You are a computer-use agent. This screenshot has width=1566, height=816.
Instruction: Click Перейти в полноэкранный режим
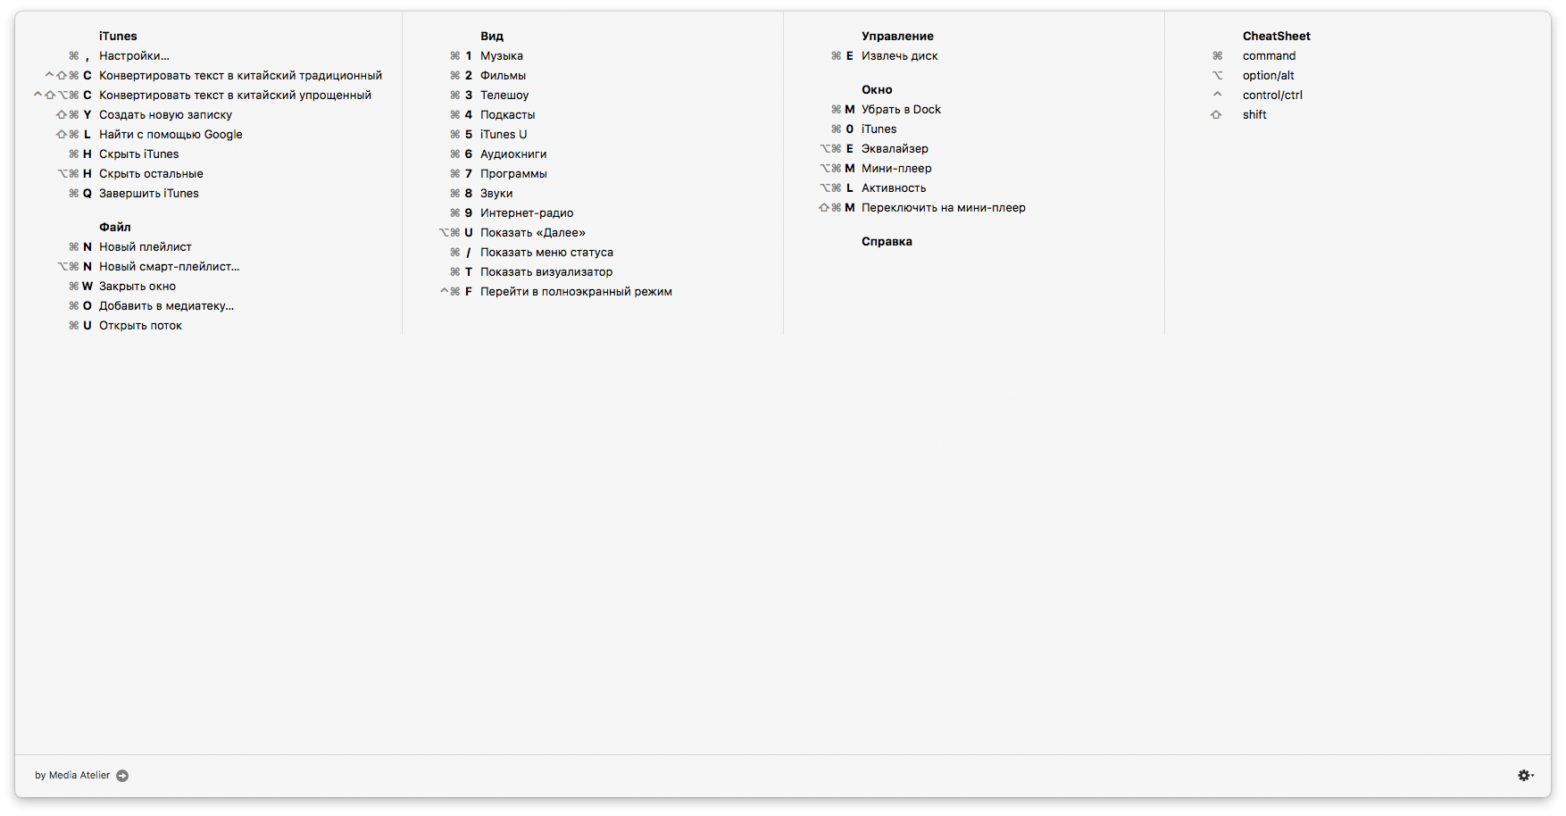click(576, 292)
